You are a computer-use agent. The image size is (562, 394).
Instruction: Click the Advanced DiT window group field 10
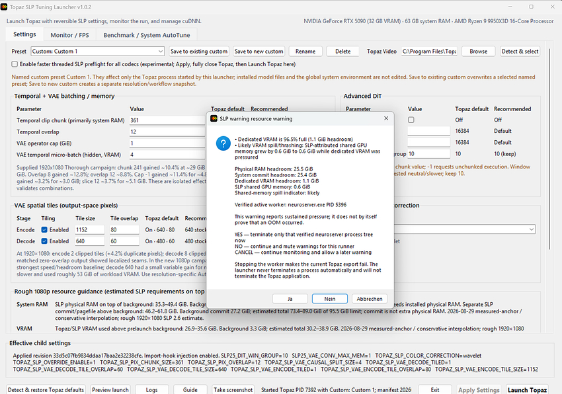point(428,154)
